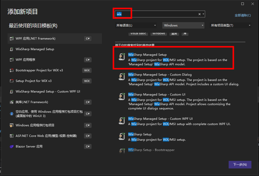Click the results-list Custom WPF UI icon
This screenshot has height=176, width=259.
[x=122, y=121]
